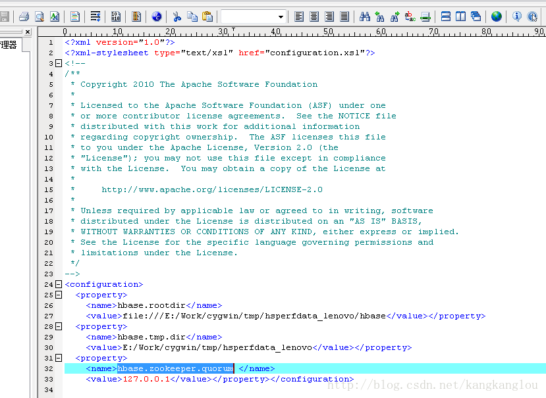546x398 pixels.
Task: Toggle Hex mode 10/010 icon
Action: point(116,16)
